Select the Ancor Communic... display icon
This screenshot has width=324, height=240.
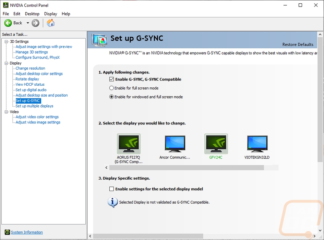pos(175,144)
